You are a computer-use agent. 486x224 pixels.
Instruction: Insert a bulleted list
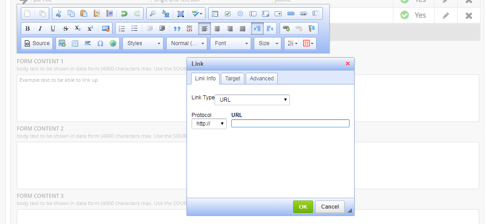[135, 28]
